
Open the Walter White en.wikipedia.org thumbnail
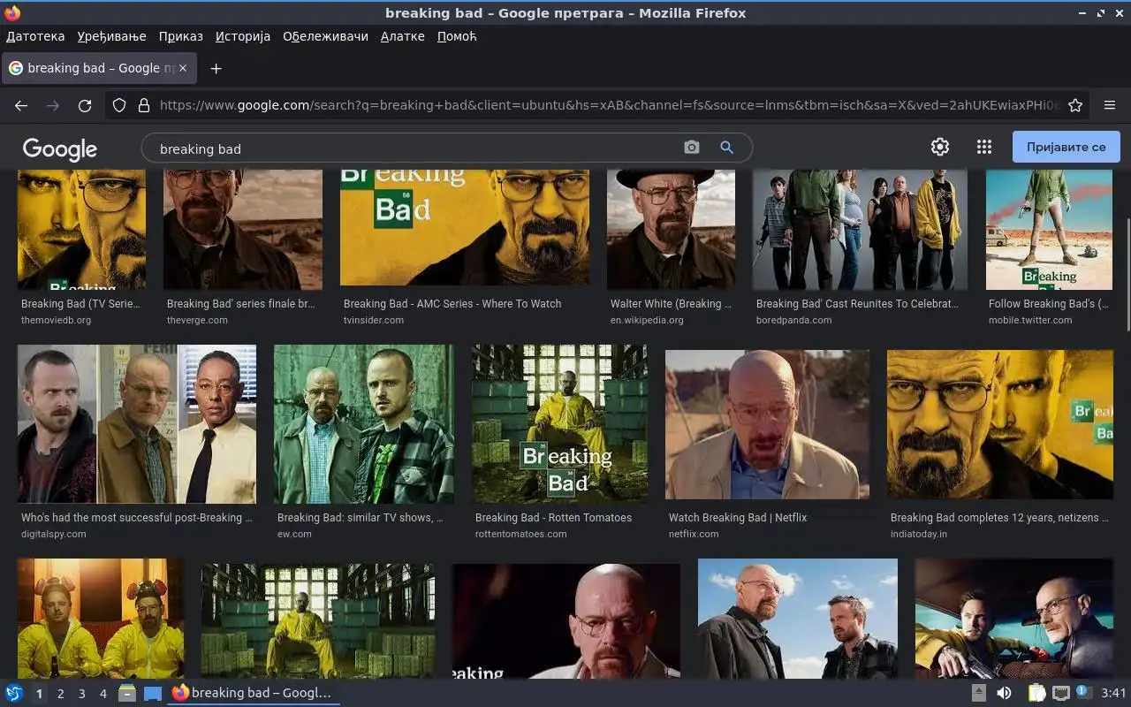(x=671, y=229)
